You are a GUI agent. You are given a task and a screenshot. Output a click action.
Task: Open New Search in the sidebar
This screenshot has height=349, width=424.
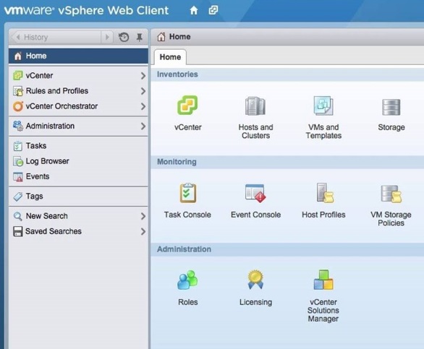(x=78, y=216)
